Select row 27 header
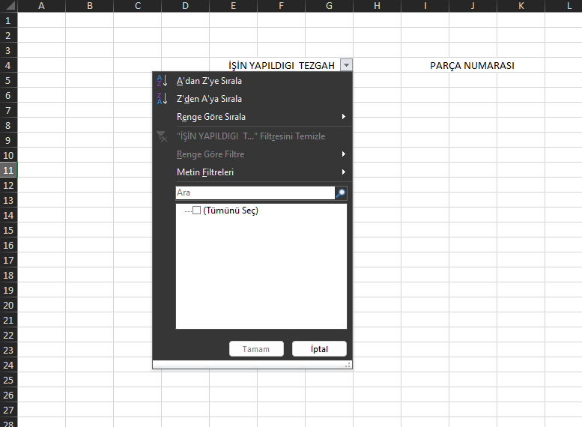The width and height of the screenshot is (582, 427). click(x=8, y=410)
